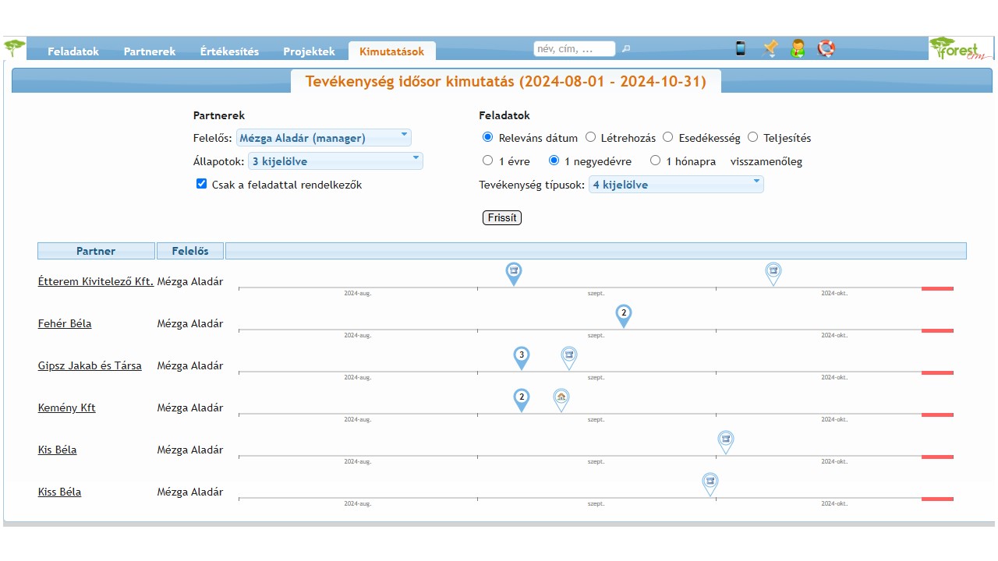Uncheck 'Csak a feladattal rendelkezők' checkbox
998x561 pixels.
[x=202, y=185]
